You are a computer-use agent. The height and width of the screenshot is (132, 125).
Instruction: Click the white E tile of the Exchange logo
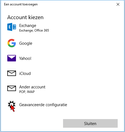[10, 27]
